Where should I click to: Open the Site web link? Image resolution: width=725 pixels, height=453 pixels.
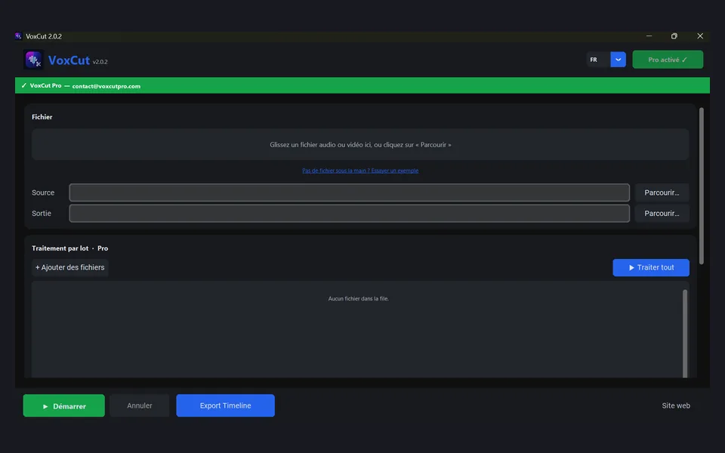click(x=675, y=406)
